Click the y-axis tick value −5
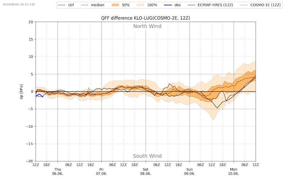The image size is (284, 181). [31, 109]
